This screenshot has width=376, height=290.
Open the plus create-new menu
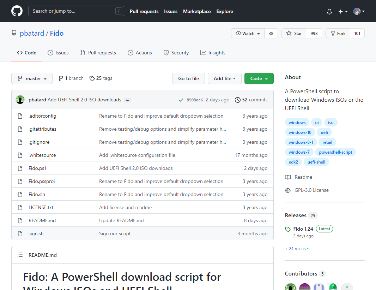pyautogui.click(x=343, y=11)
